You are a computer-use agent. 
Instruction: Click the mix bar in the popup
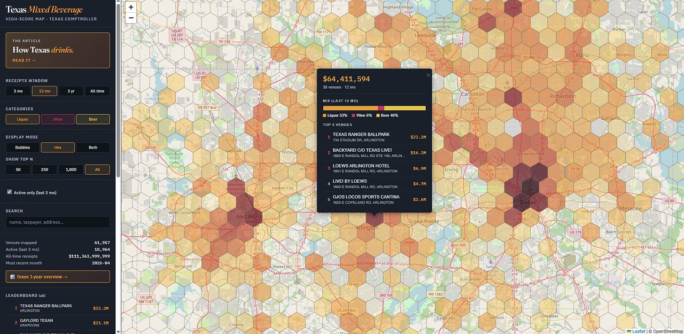[374, 108]
